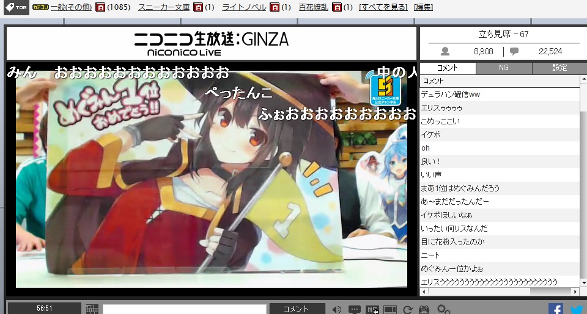Click the right arrow of horizontal scrollbar
Screen dimensions: 587x314
pos(575,291)
